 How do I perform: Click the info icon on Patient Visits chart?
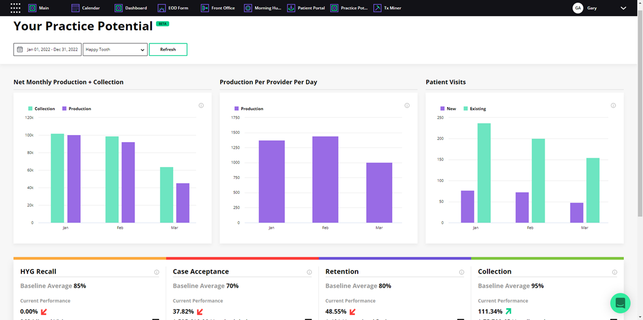click(613, 106)
